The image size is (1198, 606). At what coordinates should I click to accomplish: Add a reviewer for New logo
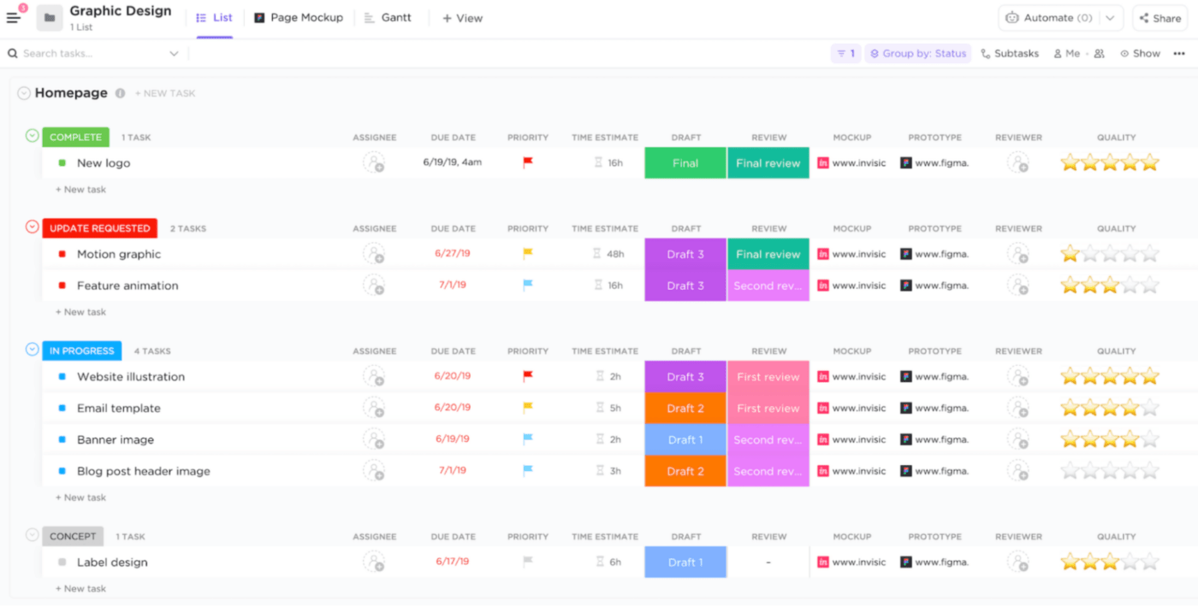pyautogui.click(x=1018, y=162)
